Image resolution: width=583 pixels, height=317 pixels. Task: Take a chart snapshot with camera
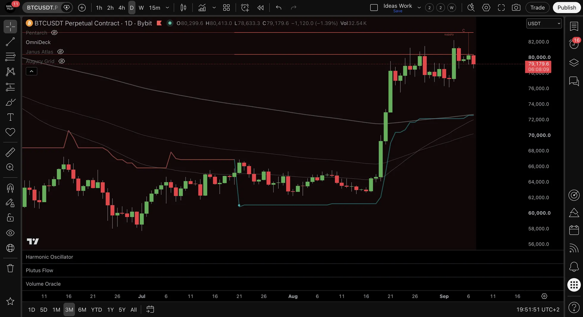tap(516, 8)
